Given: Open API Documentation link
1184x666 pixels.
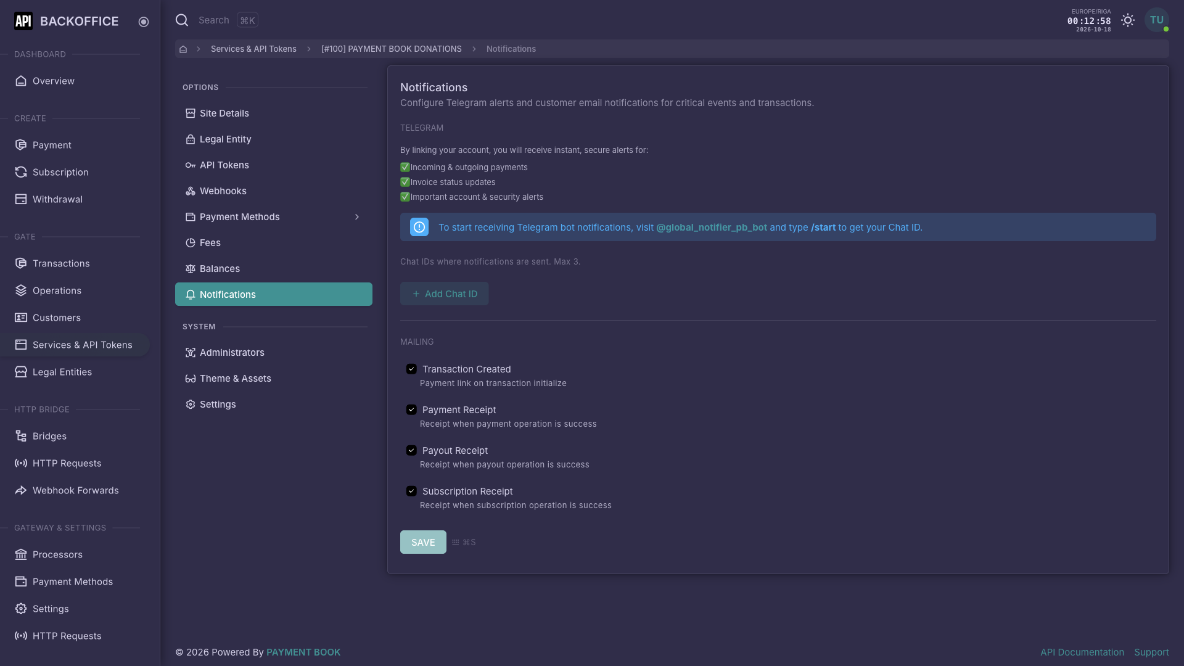Looking at the screenshot, I should (1082, 652).
